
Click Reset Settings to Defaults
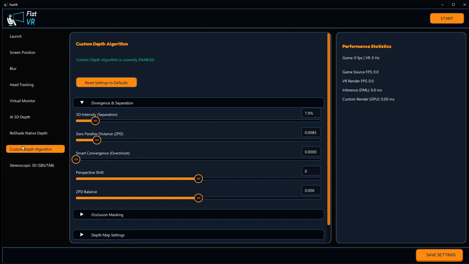click(x=106, y=82)
